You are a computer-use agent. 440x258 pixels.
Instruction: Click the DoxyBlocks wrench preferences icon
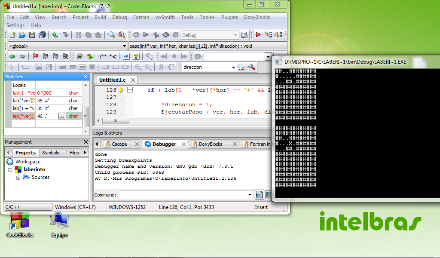pyautogui.click(x=149, y=56)
